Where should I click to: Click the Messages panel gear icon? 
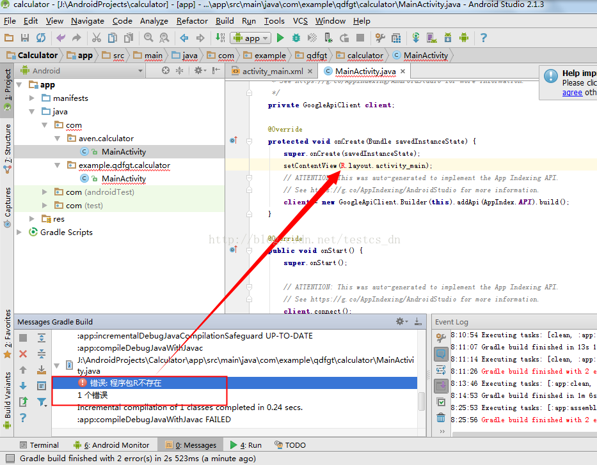point(401,322)
